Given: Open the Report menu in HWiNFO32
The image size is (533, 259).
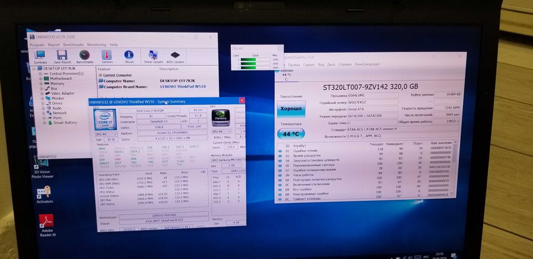Looking at the screenshot, I should 54,45.
